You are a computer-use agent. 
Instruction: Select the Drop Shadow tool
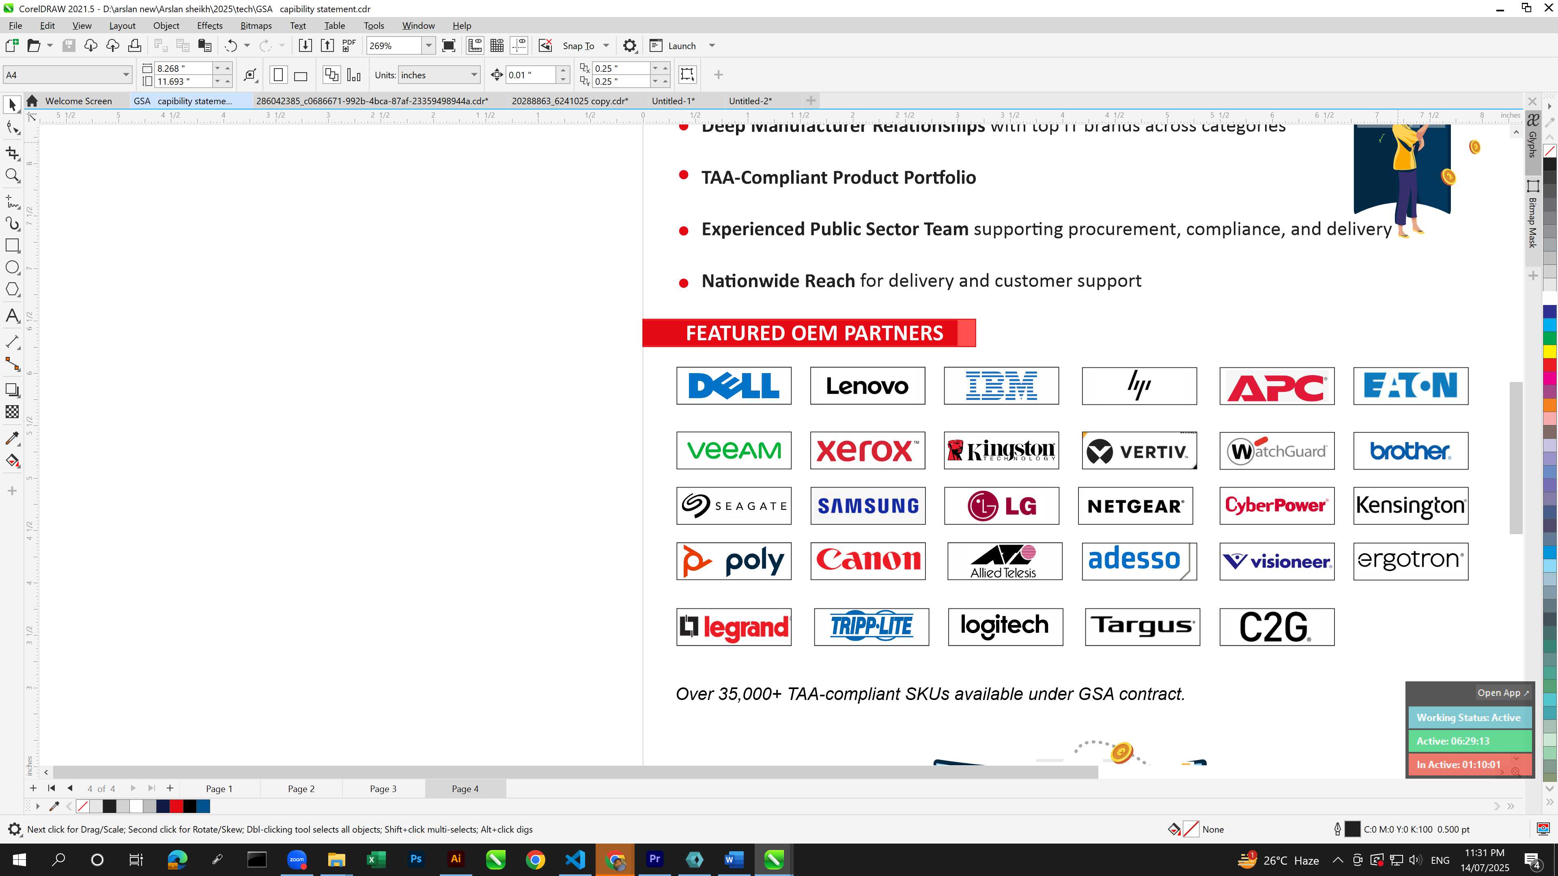point(12,390)
